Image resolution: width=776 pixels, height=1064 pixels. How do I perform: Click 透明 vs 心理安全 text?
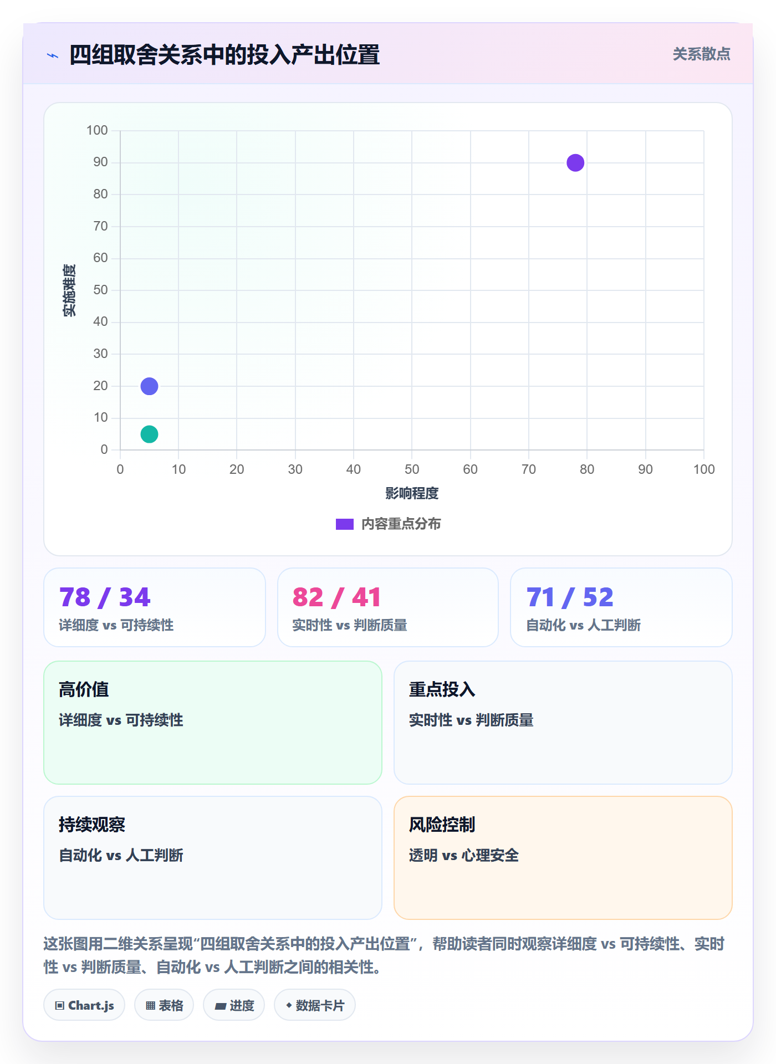tap(464, 855)
